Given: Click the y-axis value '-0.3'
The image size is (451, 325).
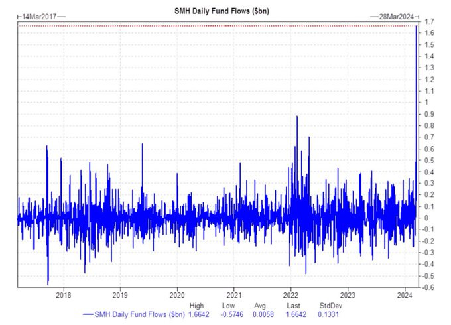Looking at the screenshot, I should 428,253.
